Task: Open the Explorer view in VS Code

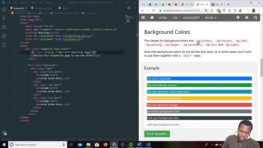Action: pos(4,9)
